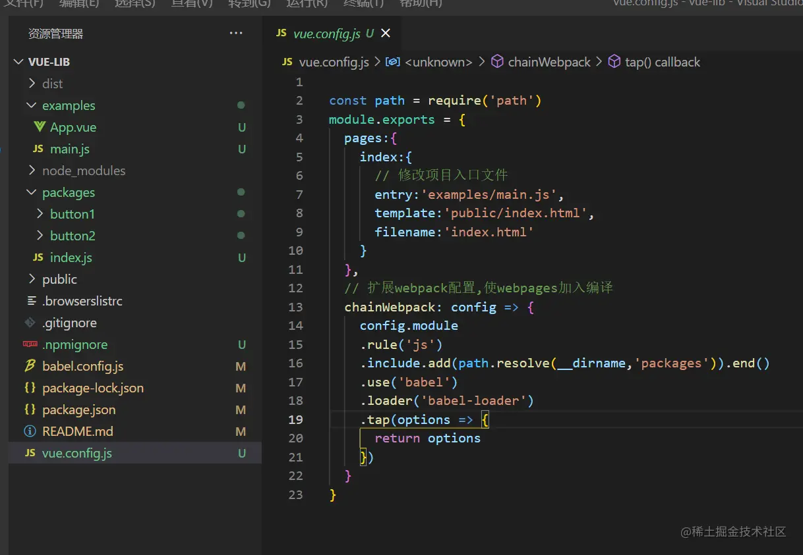Image resolution: width=803 pixels, height=555 pixels.
Task: Click line number 19 in the gutter
Action: (295, 419)
